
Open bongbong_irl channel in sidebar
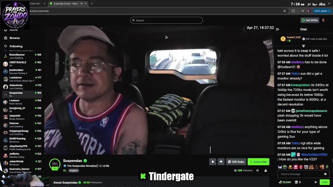(x=22, y=110)
